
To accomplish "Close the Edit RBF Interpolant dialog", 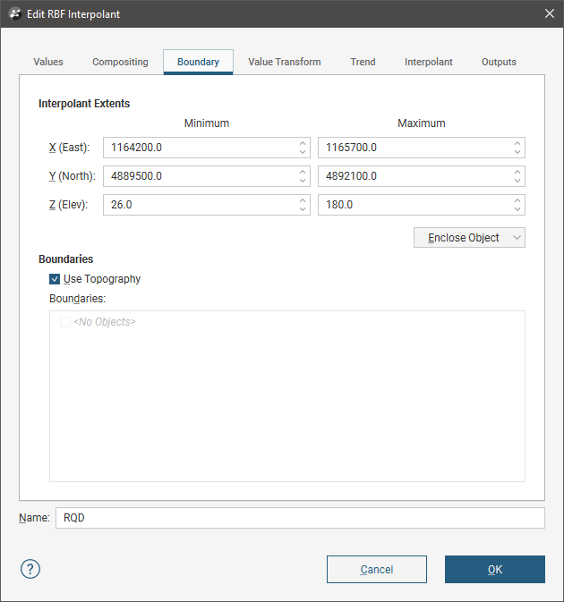I will pos(549,13).
